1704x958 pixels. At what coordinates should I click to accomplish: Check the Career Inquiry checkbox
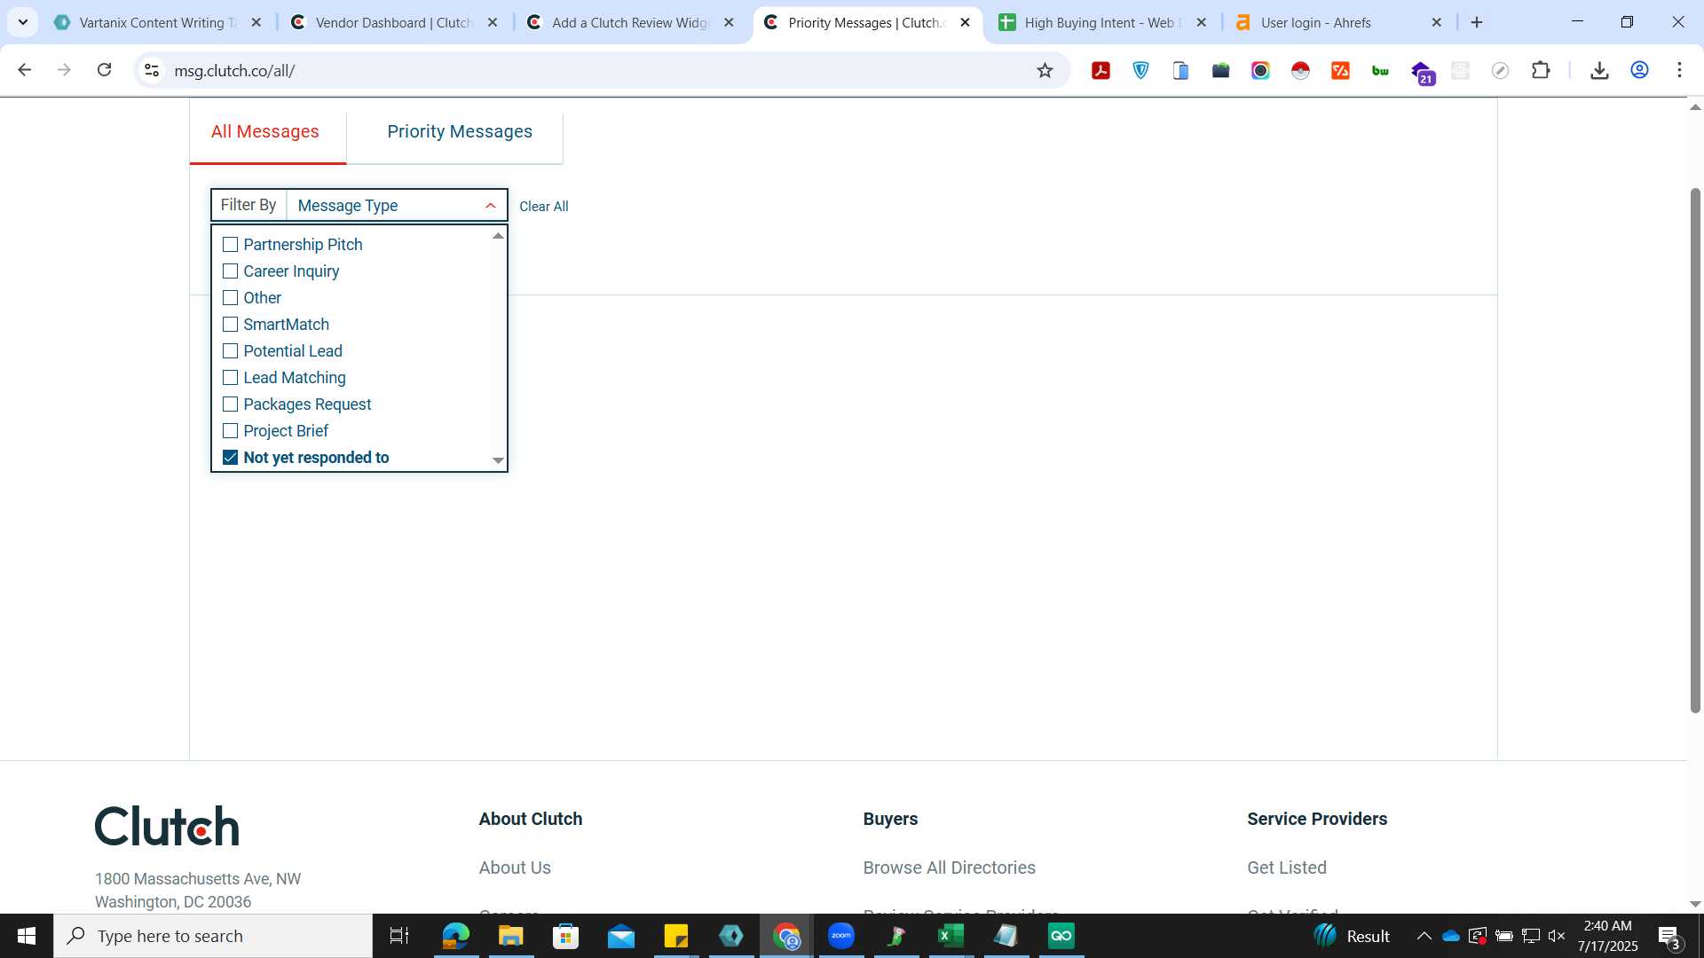(231, 271)
